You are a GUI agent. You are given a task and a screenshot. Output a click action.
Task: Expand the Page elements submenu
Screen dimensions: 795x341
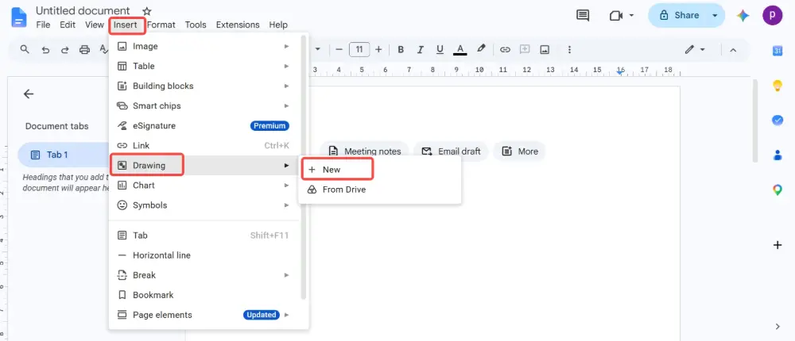(204, 315)
